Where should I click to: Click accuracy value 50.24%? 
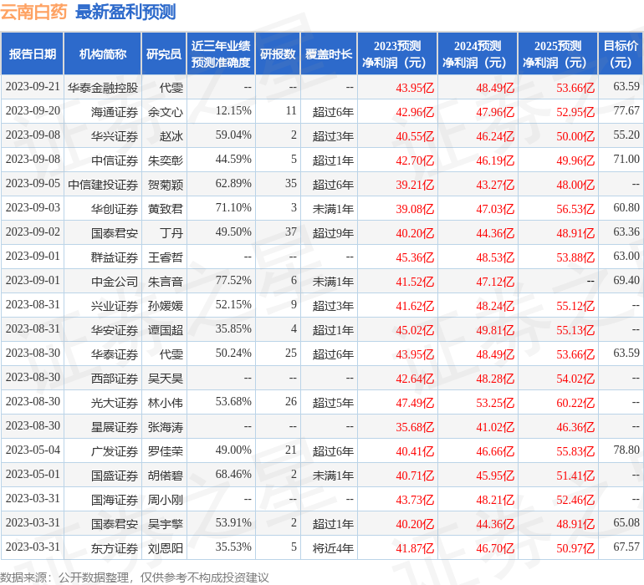(233, 353)
